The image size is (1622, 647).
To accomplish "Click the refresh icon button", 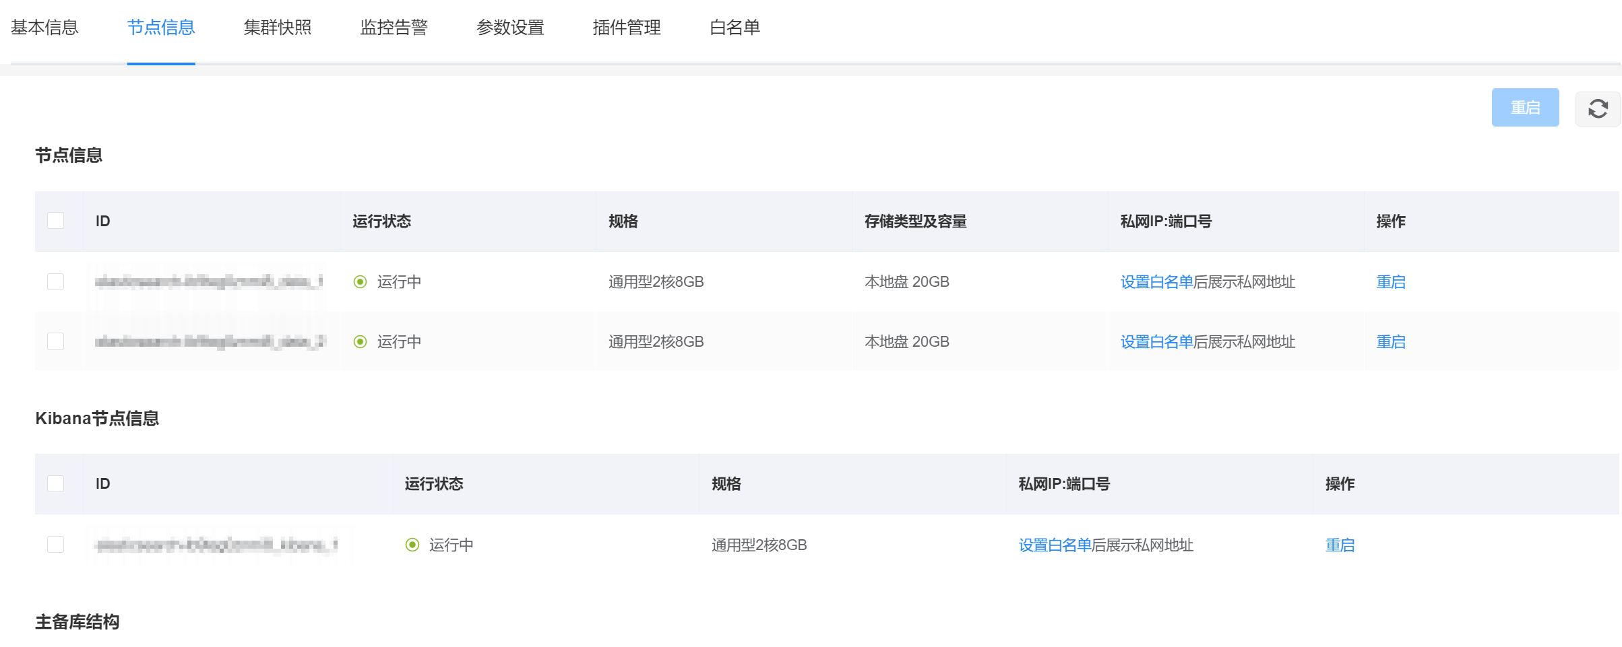I will click(x=1598, y=108).
